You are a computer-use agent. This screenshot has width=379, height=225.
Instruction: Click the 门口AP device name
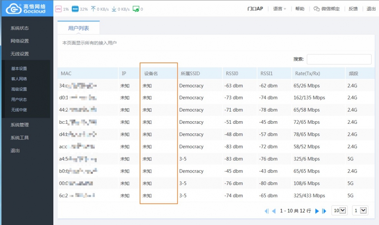(x=255, y=9)
